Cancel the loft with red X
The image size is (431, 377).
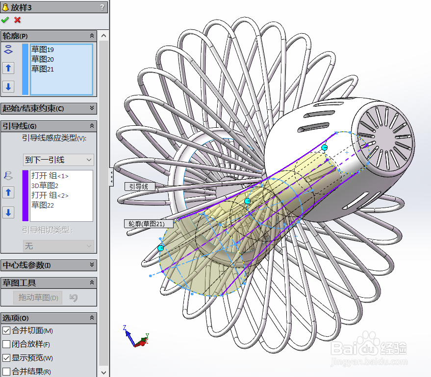pyautogui.click(x=18, y=20)
